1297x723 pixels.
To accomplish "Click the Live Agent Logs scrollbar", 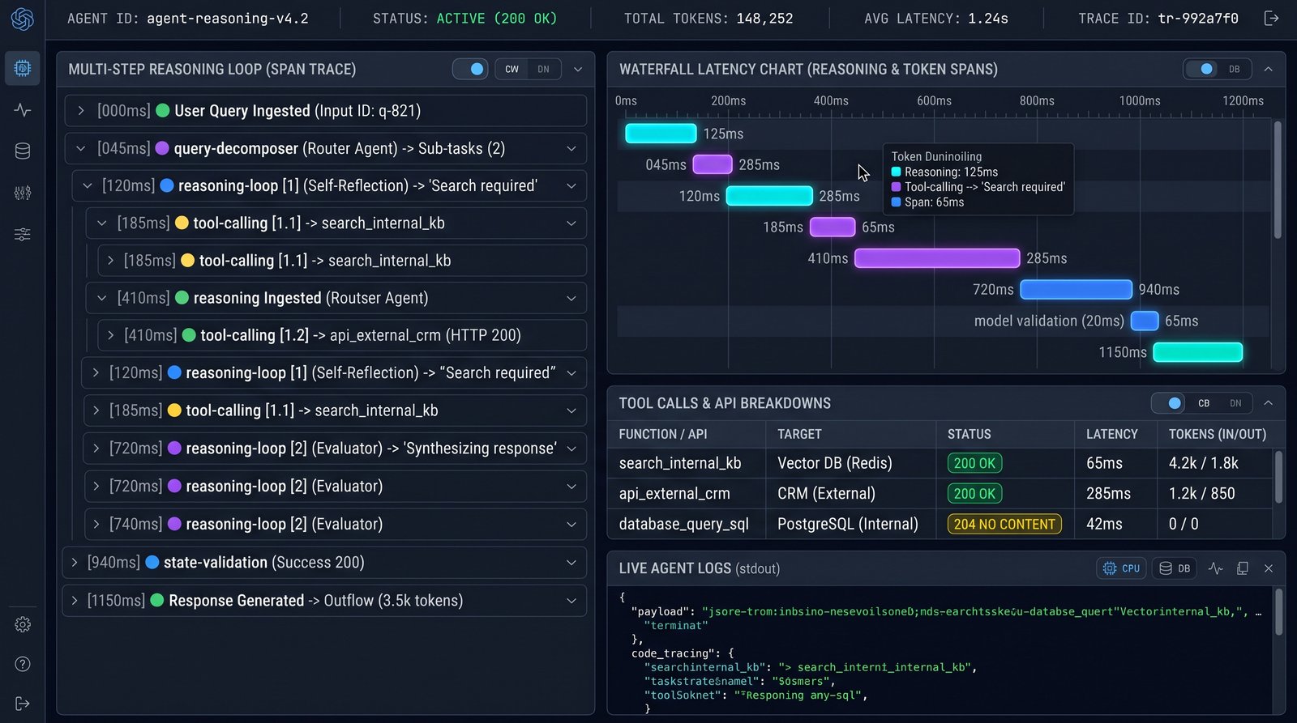I will [1279, 612].
